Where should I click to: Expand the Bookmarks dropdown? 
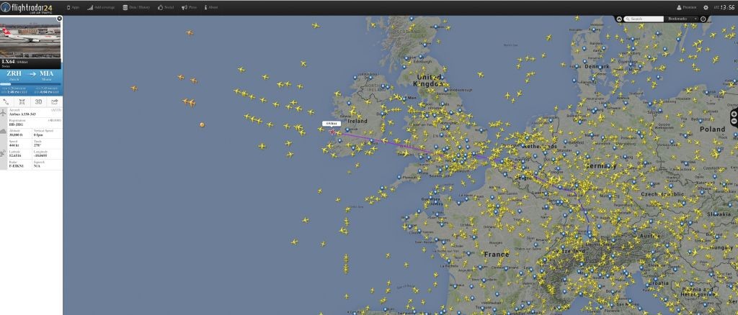point(680,19)
